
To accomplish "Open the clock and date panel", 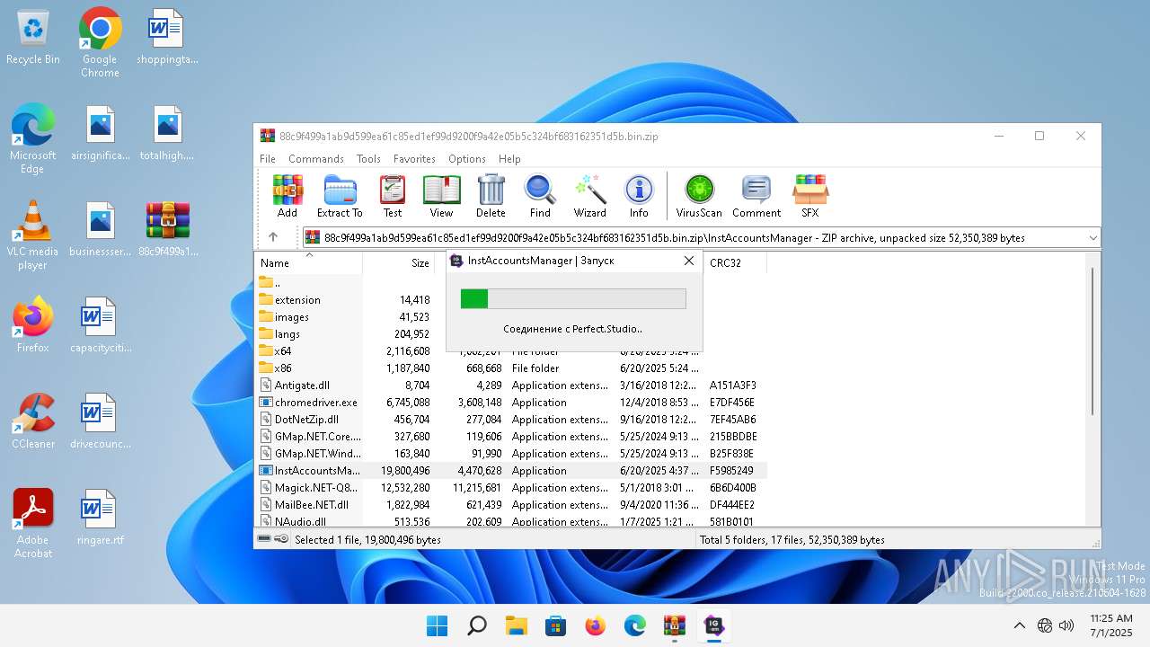I will click(1110, 625).
